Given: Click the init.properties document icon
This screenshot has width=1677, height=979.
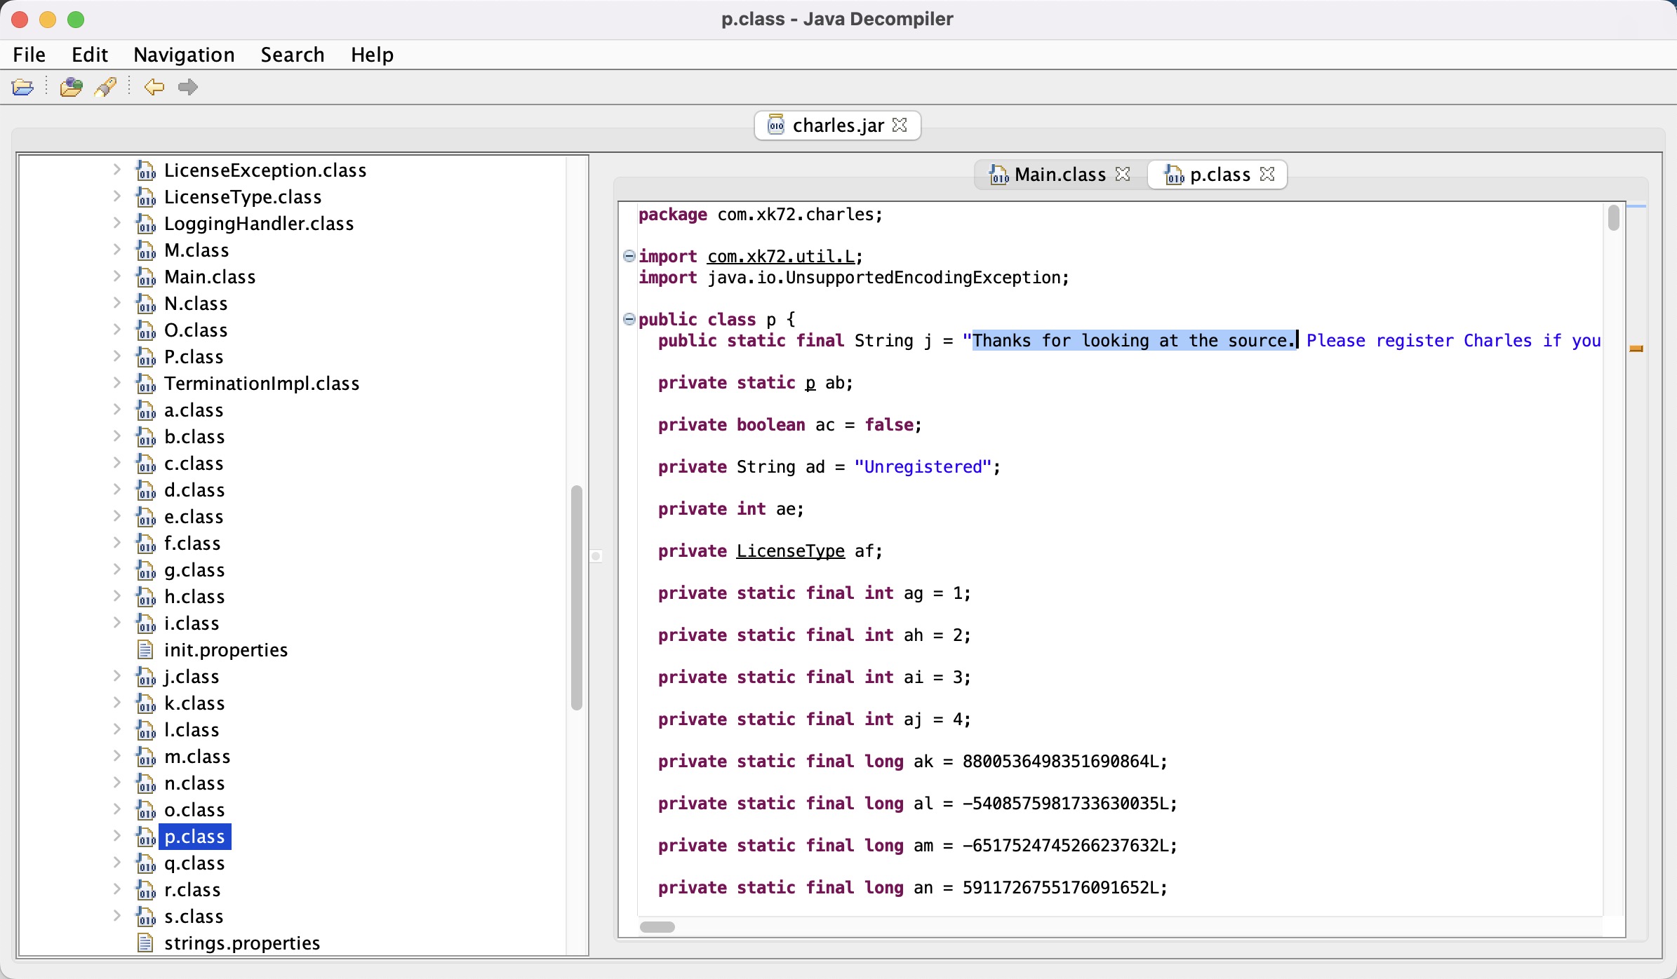Looking at the screenshot, I should 145,650.
